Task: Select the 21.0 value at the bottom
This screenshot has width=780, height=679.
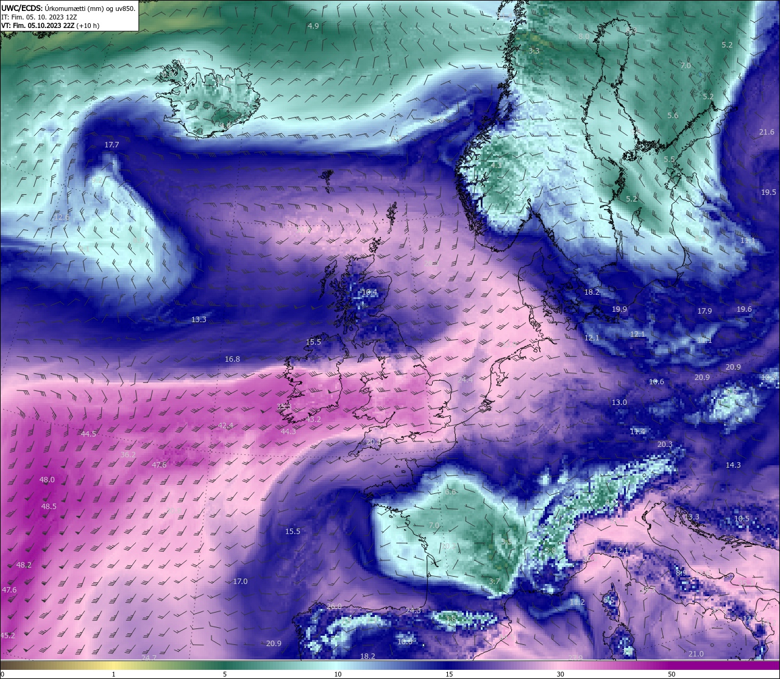Action: (696, 654)
